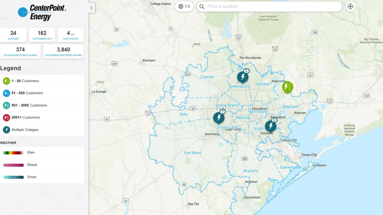Click the CenterPoint Energy logo
This screenshot has width=383, height=215.
click(x=40, y=11)
